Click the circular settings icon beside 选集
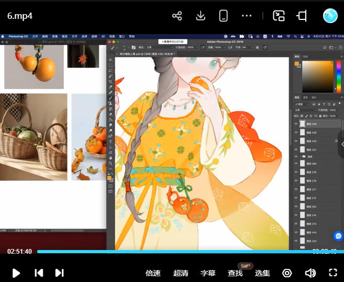This screenshot has width=344, height=282. pos(287,273)
